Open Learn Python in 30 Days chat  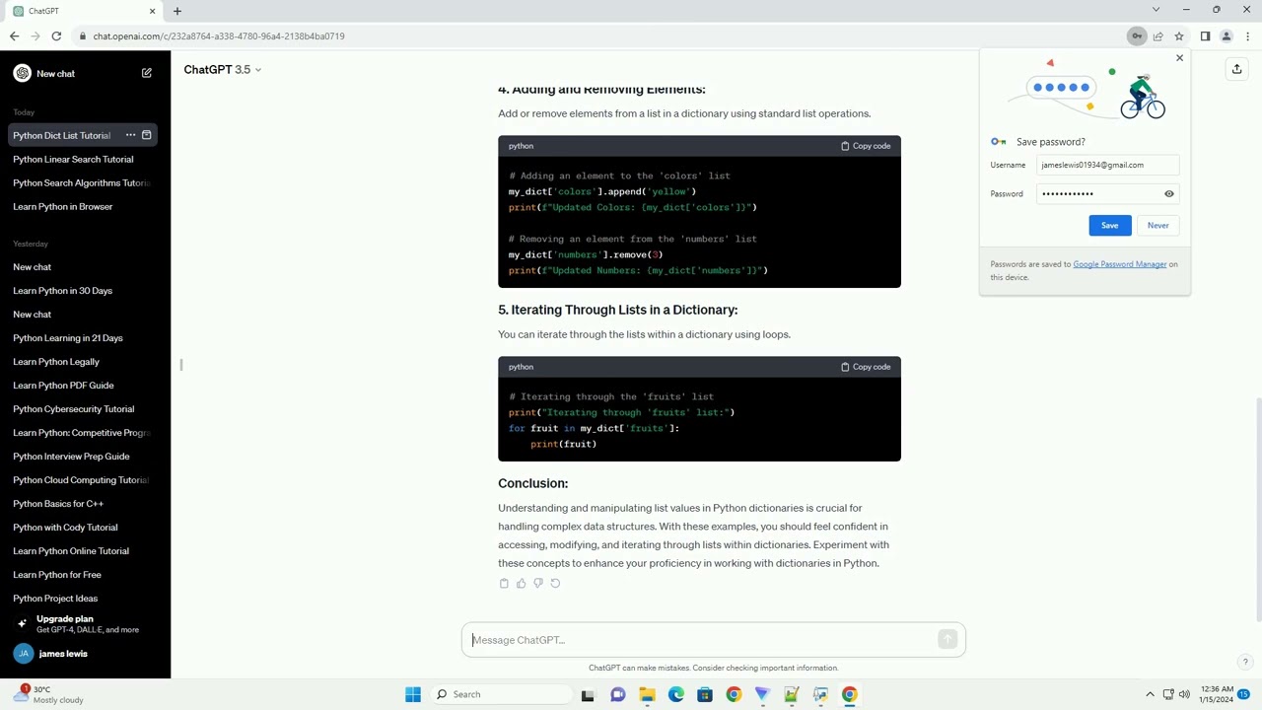click(x=63, y=291)
